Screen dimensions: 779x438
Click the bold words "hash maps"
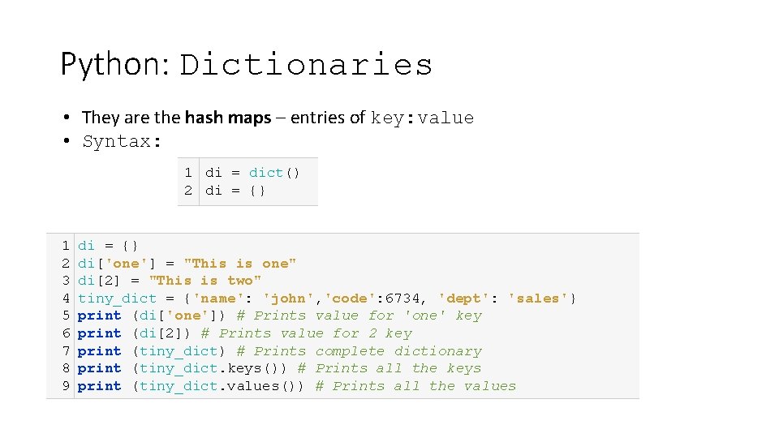coord(228,118)
